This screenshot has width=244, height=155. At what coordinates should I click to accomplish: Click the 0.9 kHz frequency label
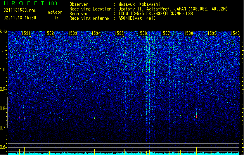(3, 89)
